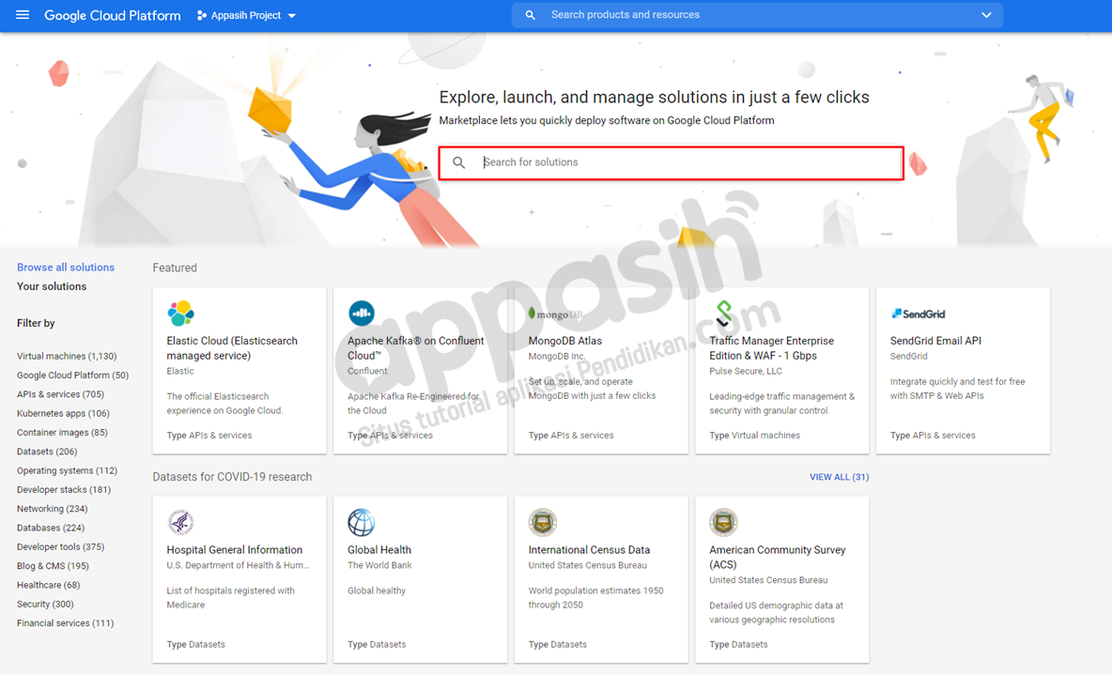
Task: Click the Pulse Secure Traffic Manager logo
Action: pos(723,314)
